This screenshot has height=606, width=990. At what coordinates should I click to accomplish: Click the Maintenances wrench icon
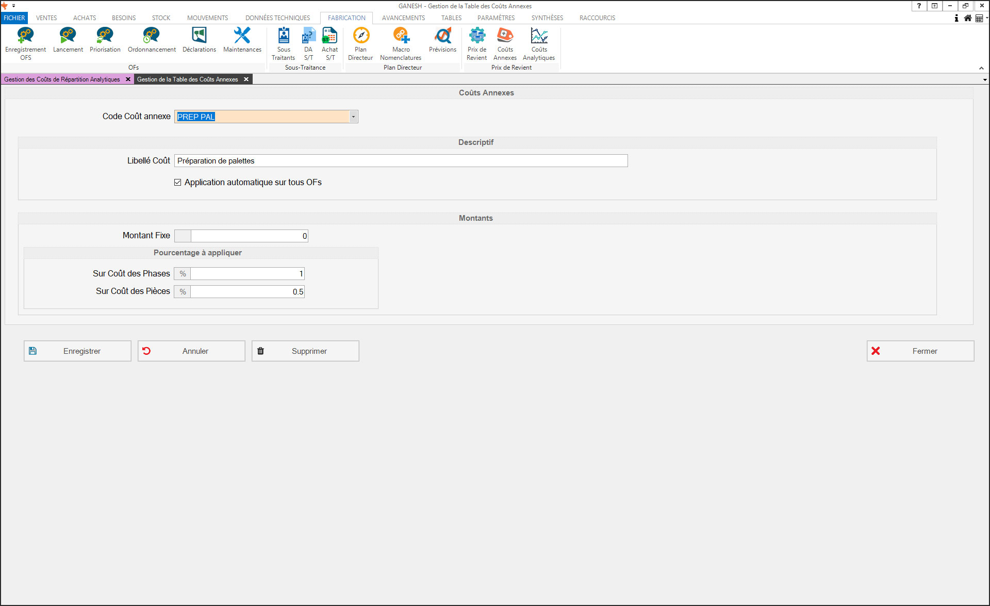pos(242,40)
